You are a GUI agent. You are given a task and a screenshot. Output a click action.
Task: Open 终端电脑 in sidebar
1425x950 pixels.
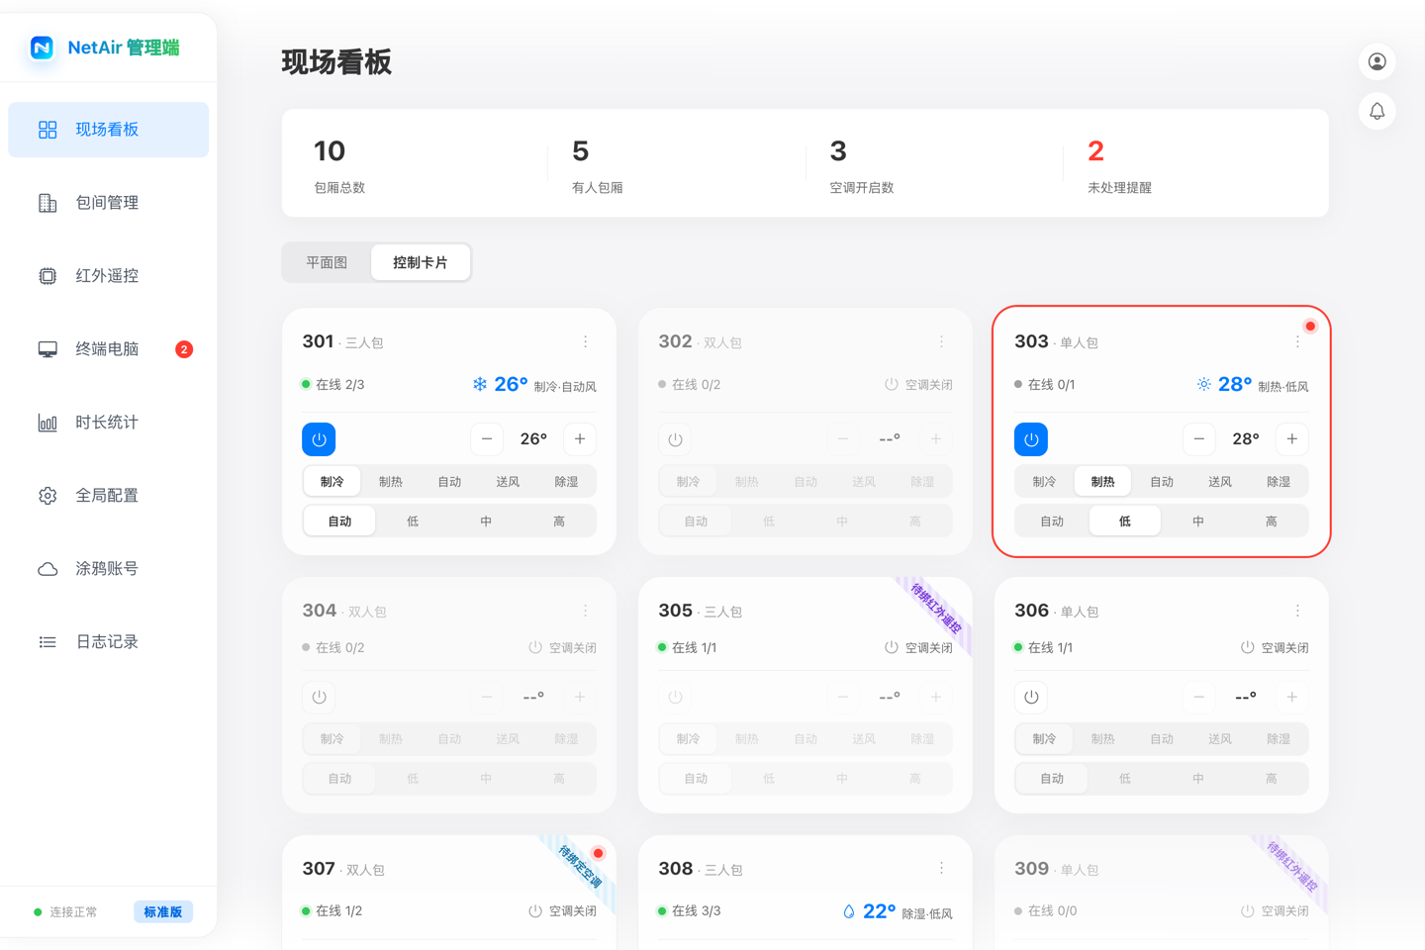(x=109, y=349)
